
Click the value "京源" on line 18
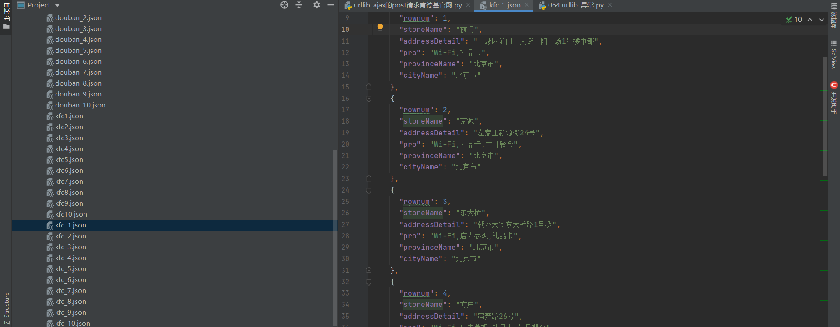(x=467, y=121)
